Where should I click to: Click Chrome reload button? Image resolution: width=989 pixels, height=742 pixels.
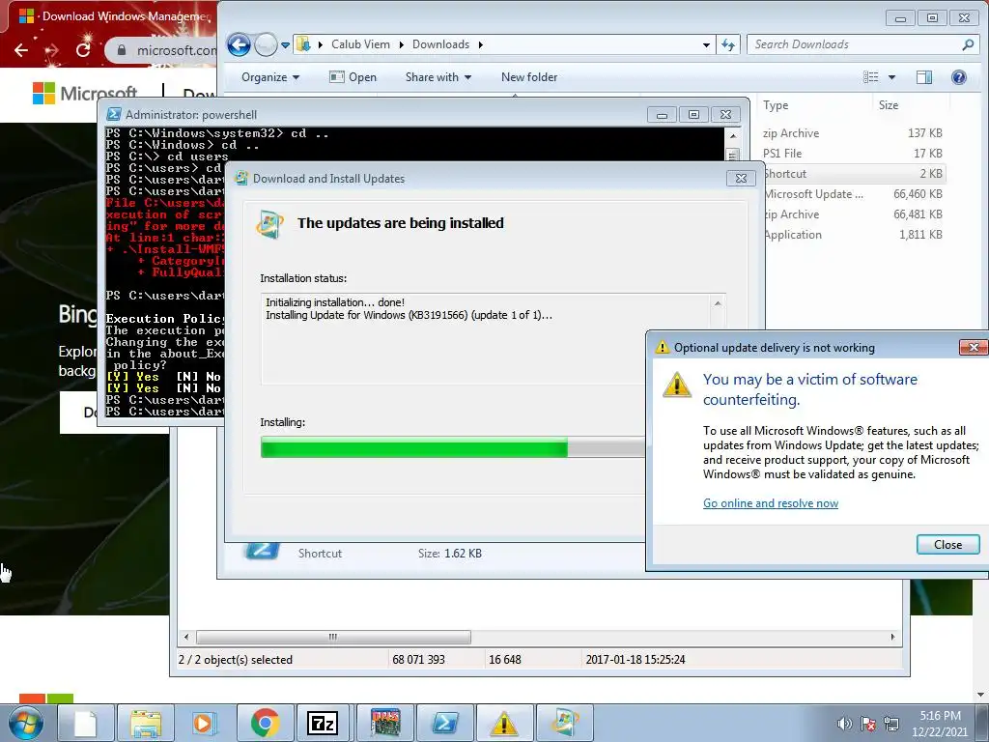(x=83, y=50)
